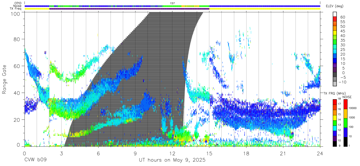Pick the white top swatch of ELEV bar

(335, 14)
